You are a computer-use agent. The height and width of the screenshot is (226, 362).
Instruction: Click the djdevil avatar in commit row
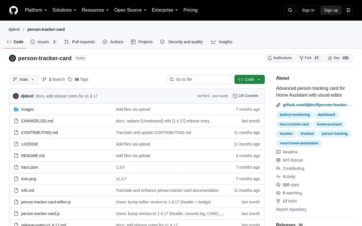[x=16, y=96]
